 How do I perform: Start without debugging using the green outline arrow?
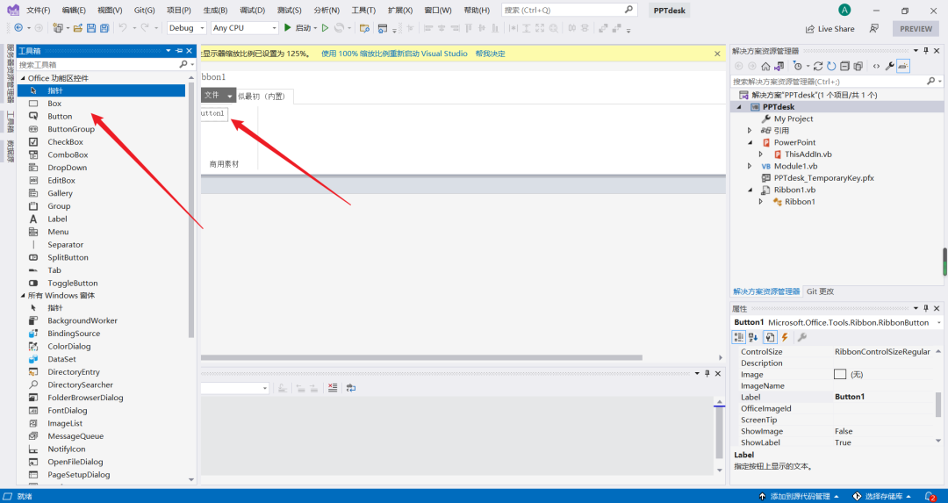326,28
